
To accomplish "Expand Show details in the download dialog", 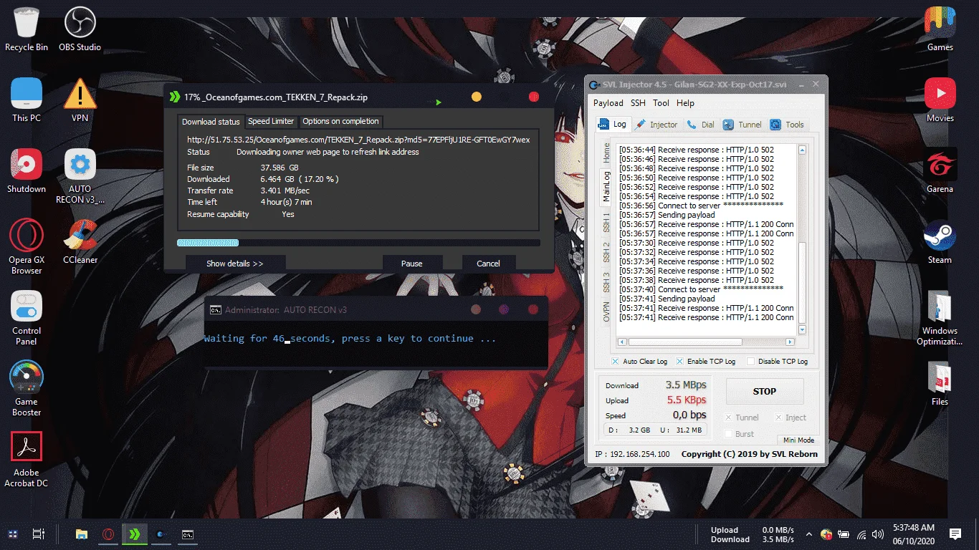I will tap(235, 264).
